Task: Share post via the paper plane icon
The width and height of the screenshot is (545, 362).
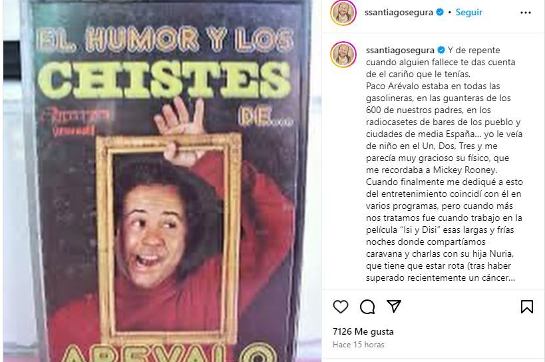Action: (394, 306)
